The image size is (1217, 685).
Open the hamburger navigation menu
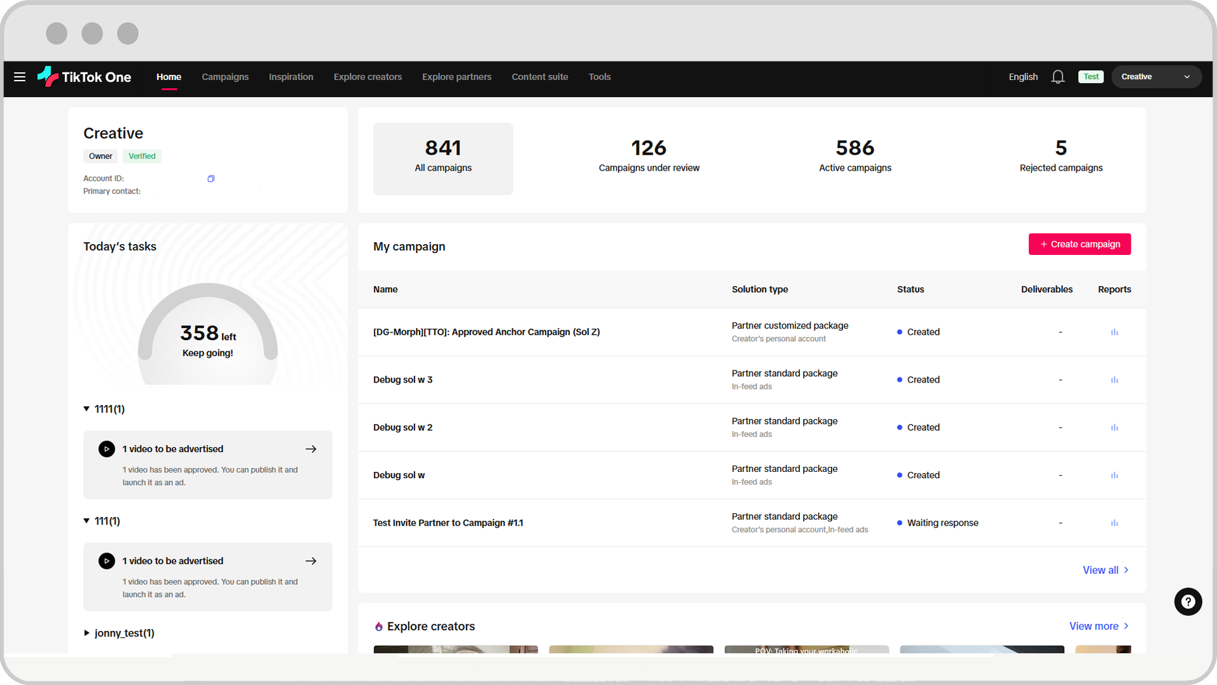point(20,77)
